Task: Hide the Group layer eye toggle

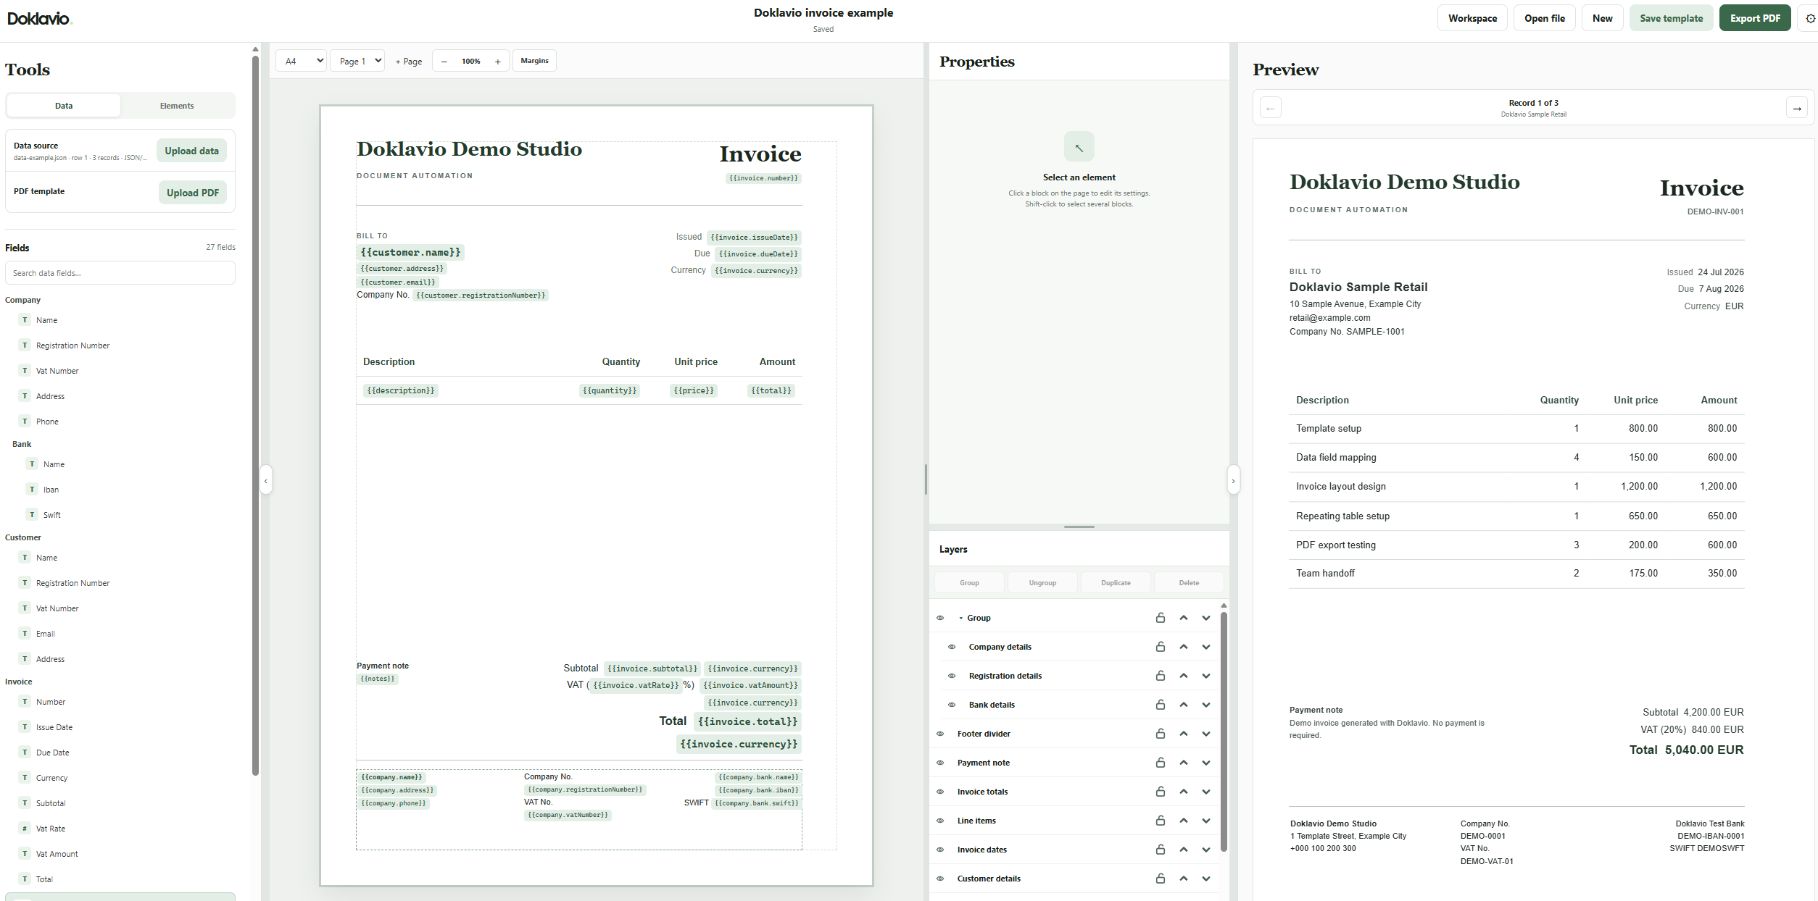Action: [x=940, y=618]
